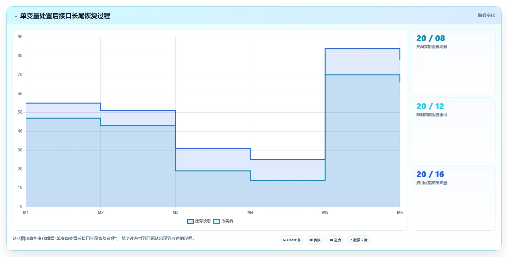This screenshot has width=508, height=257.
Task: Click the 60 y-axis label
Action: tap(20, 94)
